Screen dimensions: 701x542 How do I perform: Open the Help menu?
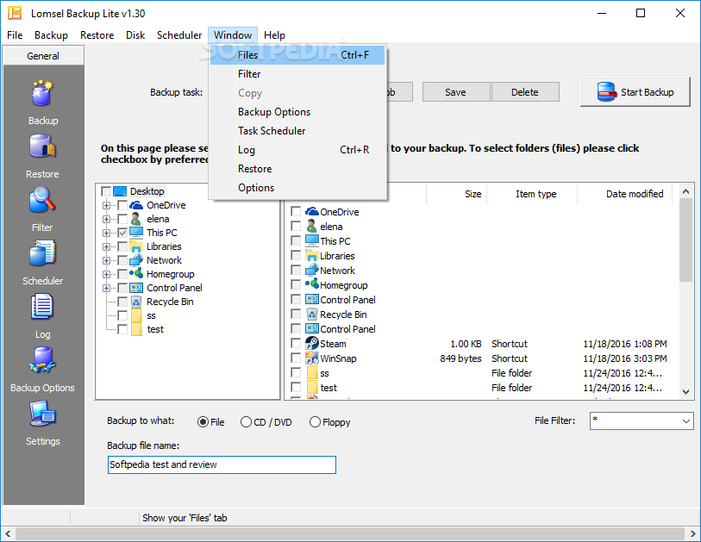274,34
